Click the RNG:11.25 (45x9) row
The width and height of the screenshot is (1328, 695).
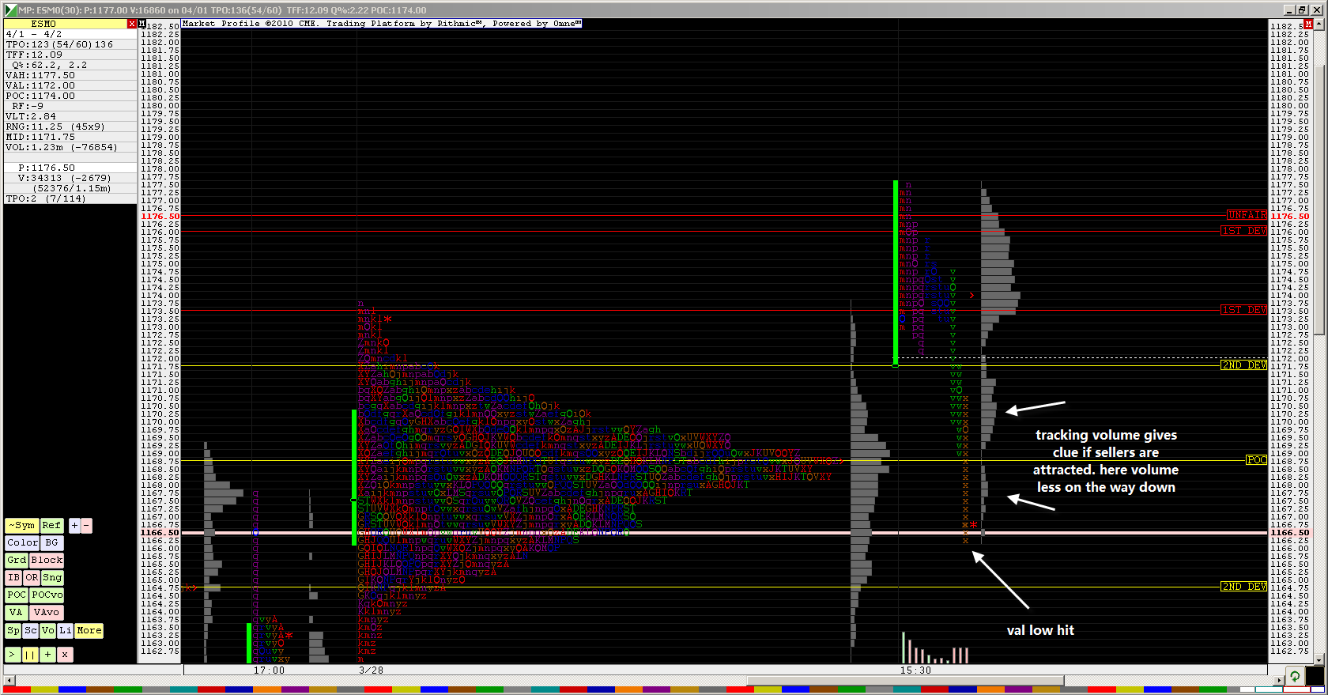[x=70, y=127]
